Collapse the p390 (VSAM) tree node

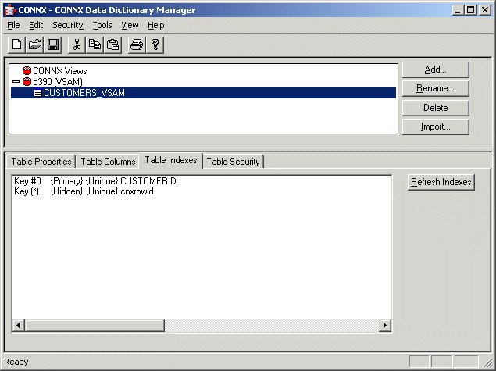16,82
